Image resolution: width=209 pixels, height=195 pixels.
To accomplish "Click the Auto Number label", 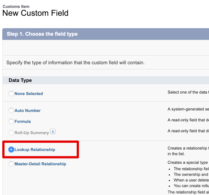I will coord(27,110).
